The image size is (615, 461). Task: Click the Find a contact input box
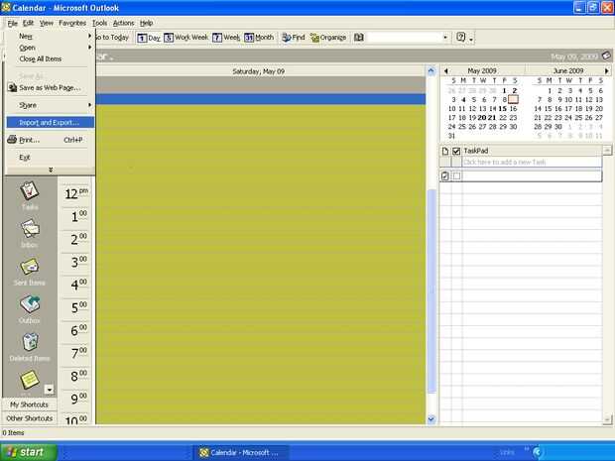pos(403,38)
